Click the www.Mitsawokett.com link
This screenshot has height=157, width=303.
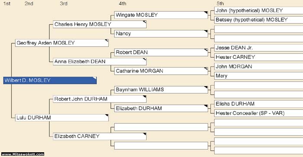coord(23,154)
